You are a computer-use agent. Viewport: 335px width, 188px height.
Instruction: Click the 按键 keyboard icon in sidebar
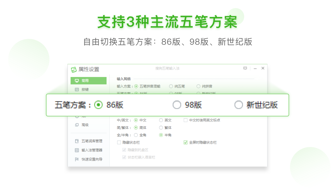click(x=77, y=90)
